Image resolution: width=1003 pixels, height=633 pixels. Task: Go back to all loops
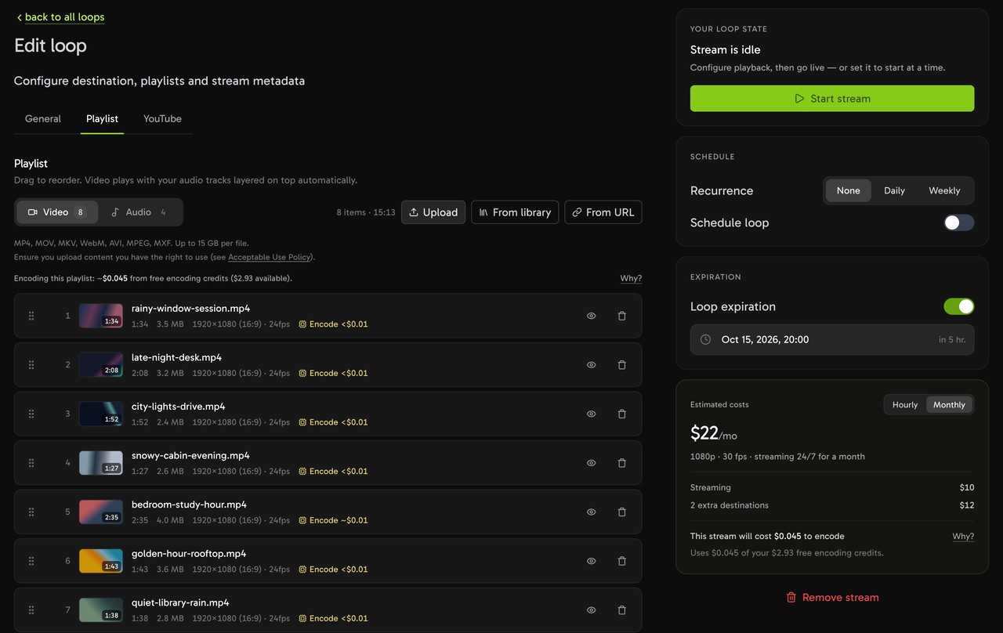[60, 17]
